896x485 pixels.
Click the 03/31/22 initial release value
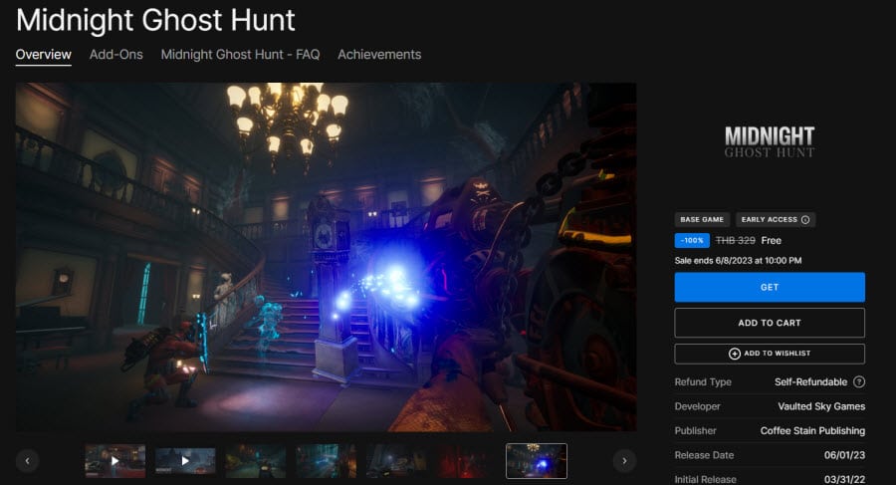[x=844, y=479]
